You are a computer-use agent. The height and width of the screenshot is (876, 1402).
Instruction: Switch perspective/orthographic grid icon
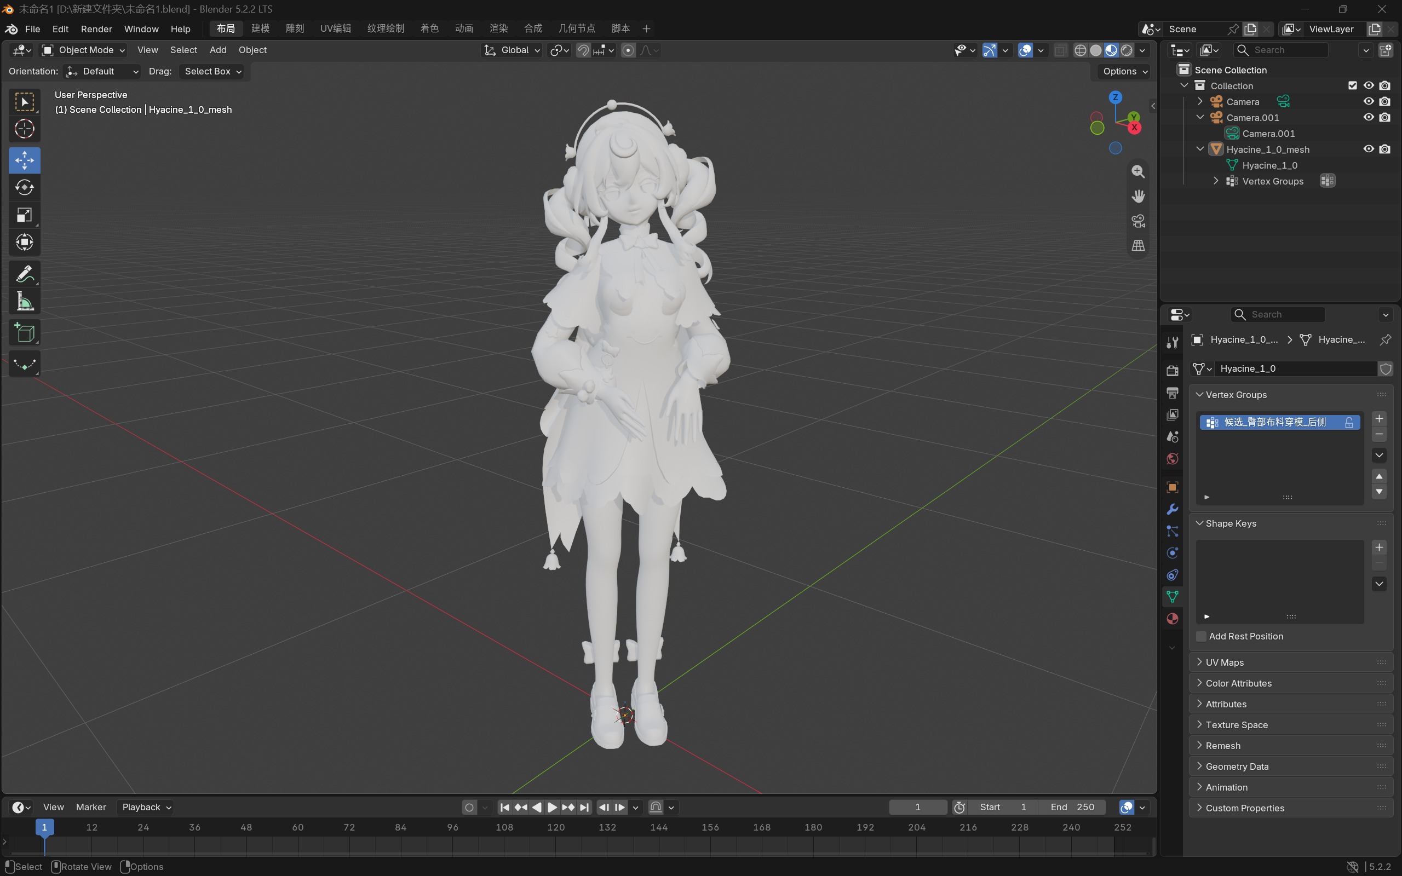click(x=1138, y=246)
